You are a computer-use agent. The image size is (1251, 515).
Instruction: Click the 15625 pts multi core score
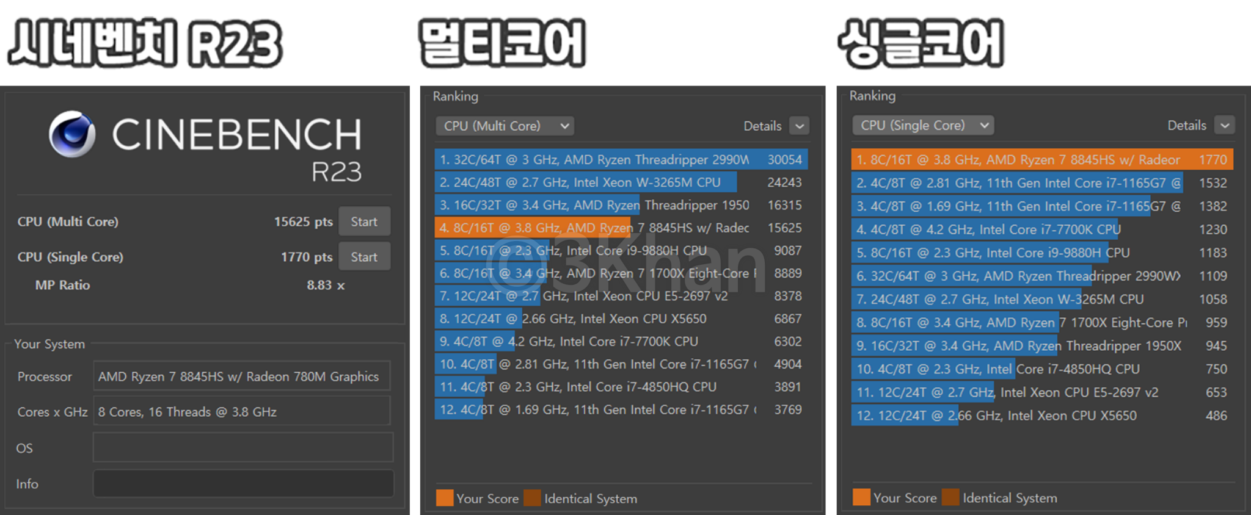(x=303, y=221)
